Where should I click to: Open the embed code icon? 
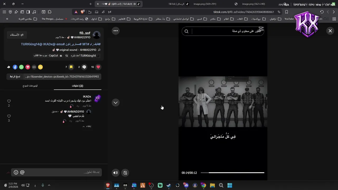(34, 67)
